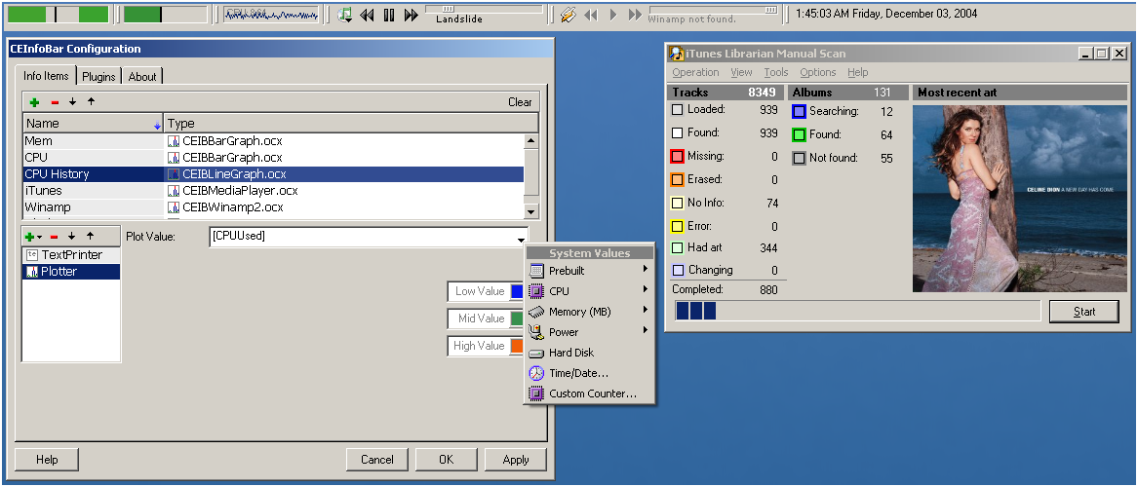Expand the Memory (MB) submenu

click(x=590, y=312)
